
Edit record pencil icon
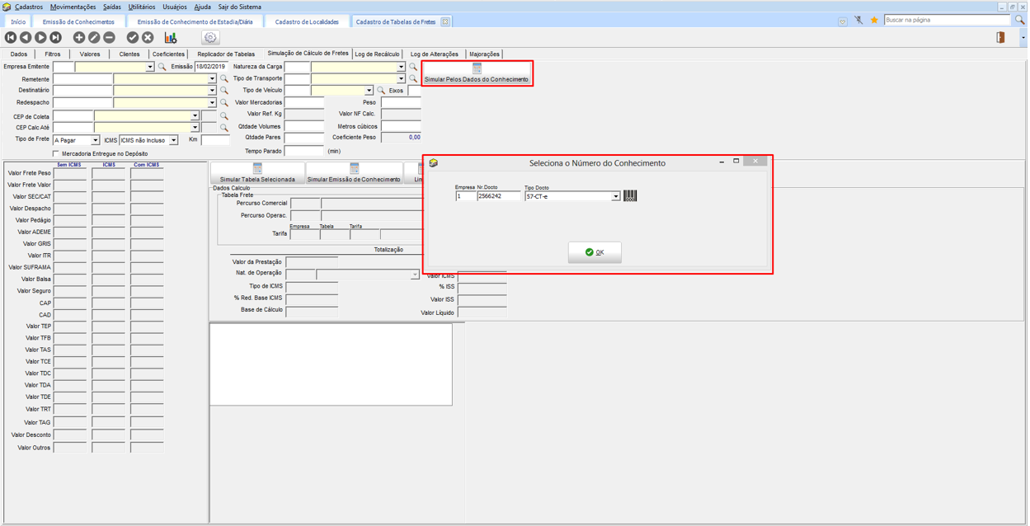(94, 37)
